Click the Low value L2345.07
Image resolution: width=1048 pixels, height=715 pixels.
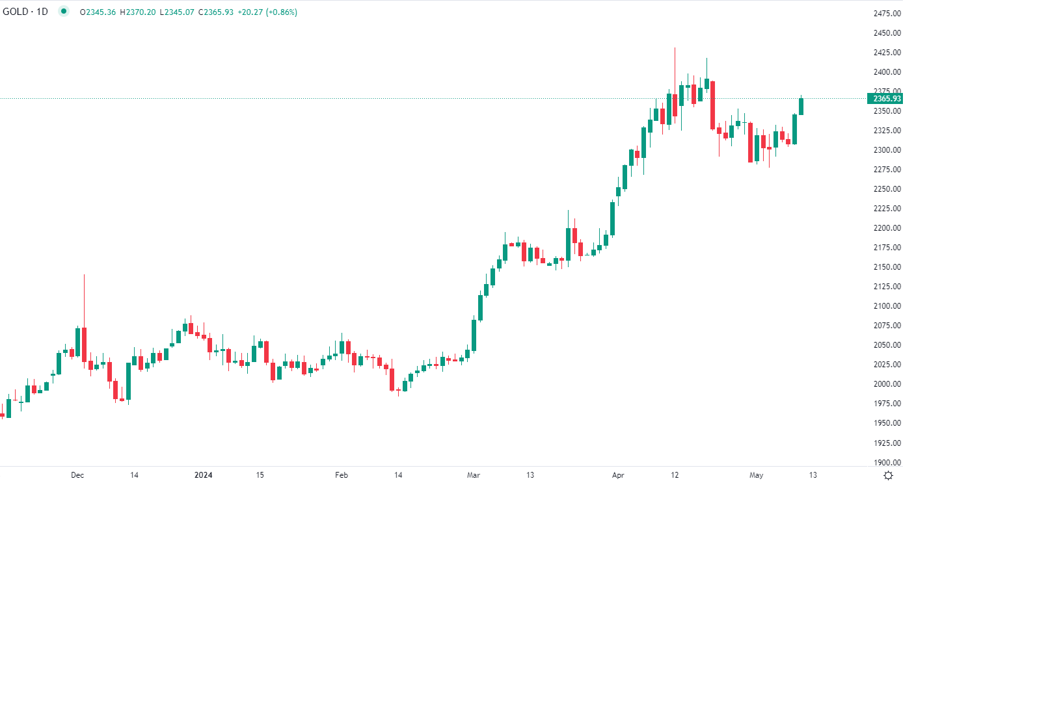coord(176,12)
